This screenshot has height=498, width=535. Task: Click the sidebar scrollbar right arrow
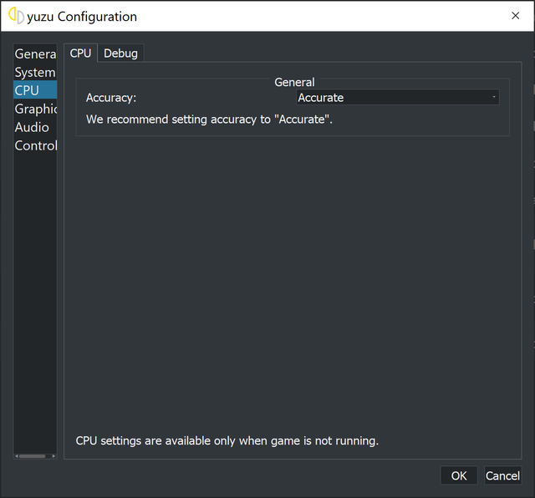(53, 456)
